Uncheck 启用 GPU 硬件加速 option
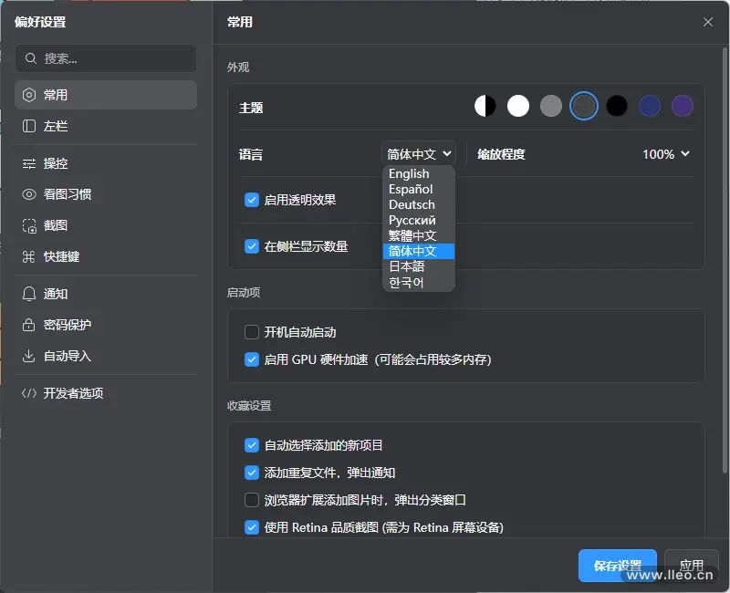Screen dimensions: 730x593 pos(253,359)
